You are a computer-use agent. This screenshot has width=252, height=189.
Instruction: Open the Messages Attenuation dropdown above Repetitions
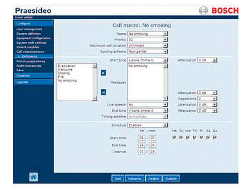click(207, 93)
